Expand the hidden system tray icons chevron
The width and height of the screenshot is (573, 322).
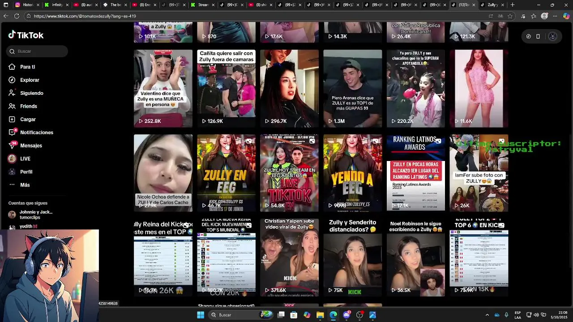[x=487, y=315]
